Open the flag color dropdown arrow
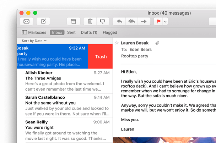This screenshot has height=143, width=216. point(165,21)
